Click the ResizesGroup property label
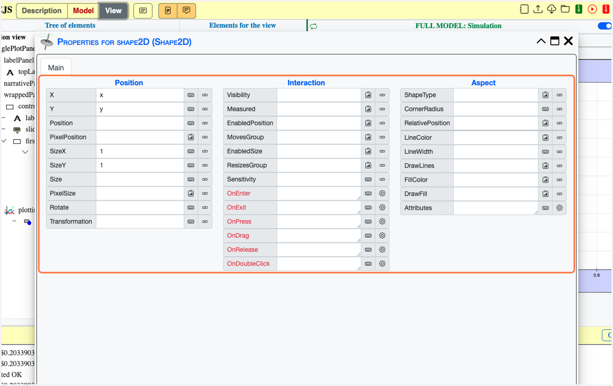Viewport: 613px width, 386px height. tap(247, 165)
